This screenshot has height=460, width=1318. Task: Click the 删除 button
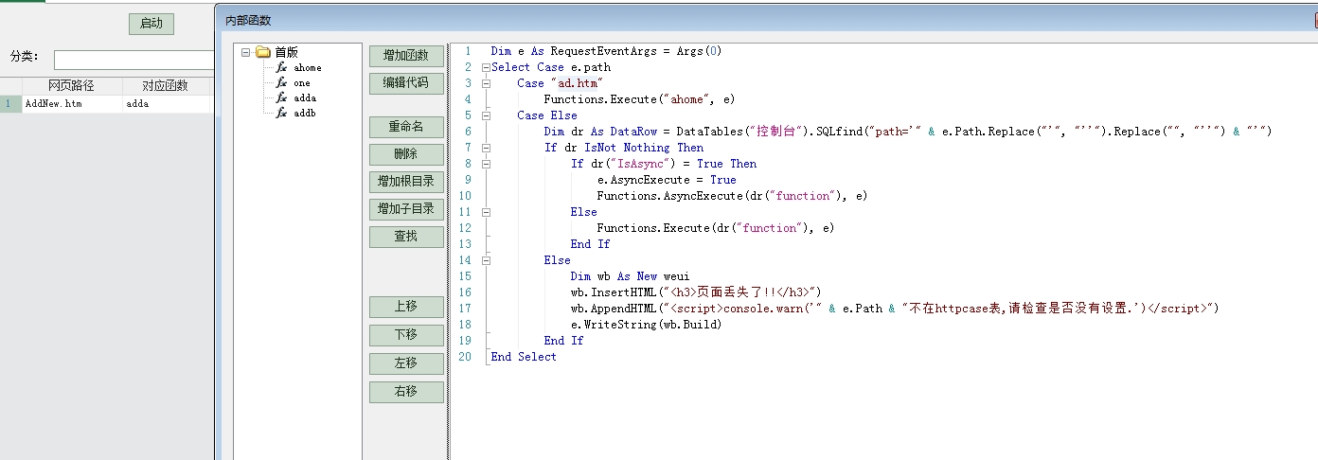(406, 154)
